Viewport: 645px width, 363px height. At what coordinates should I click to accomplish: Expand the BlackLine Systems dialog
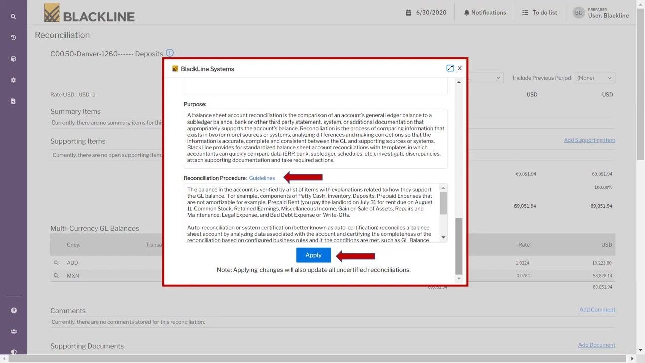[x=450, y=68]
